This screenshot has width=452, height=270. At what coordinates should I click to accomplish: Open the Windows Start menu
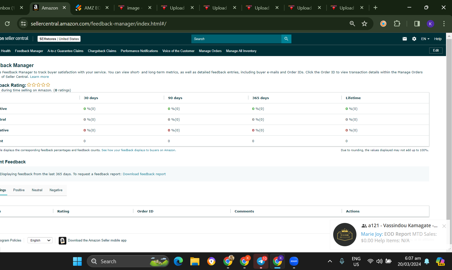77,261
